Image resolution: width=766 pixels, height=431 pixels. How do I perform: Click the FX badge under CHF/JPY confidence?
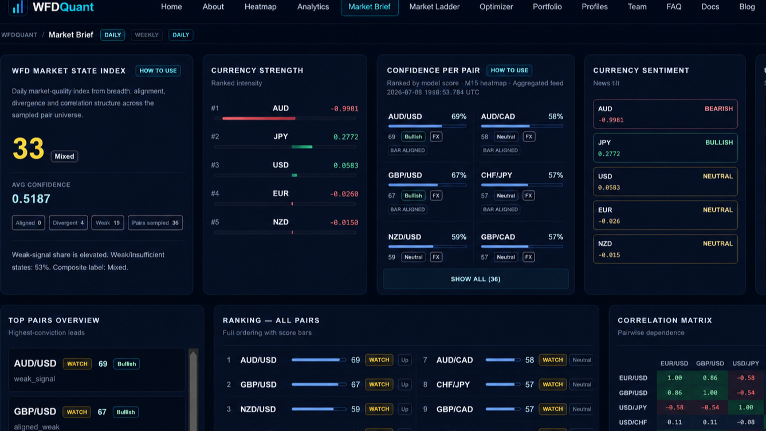pyautogui.click(x=529, y=195)
